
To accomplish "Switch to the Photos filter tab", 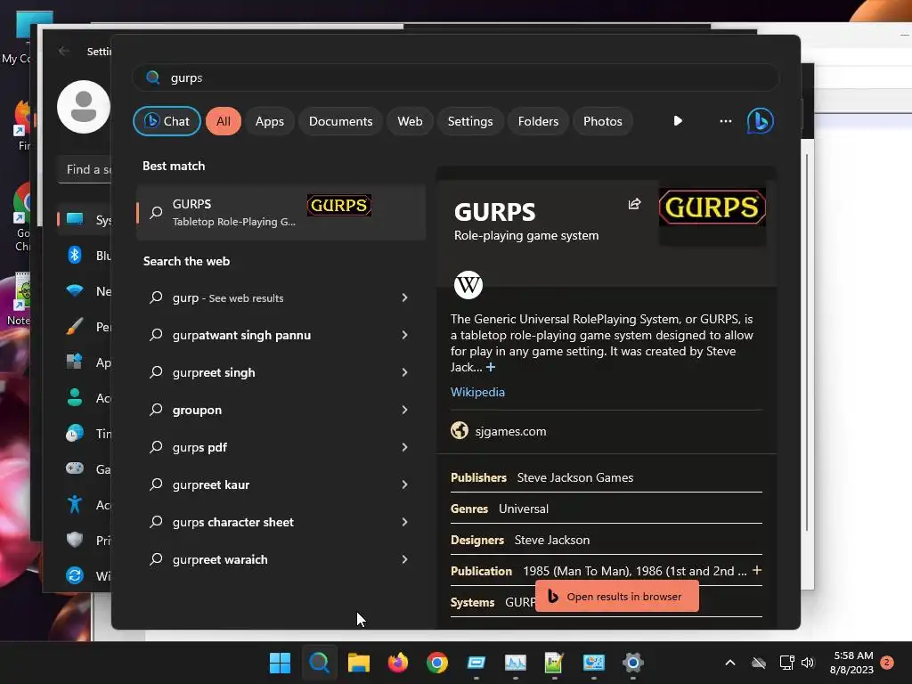I will click(x=603, y=121).
